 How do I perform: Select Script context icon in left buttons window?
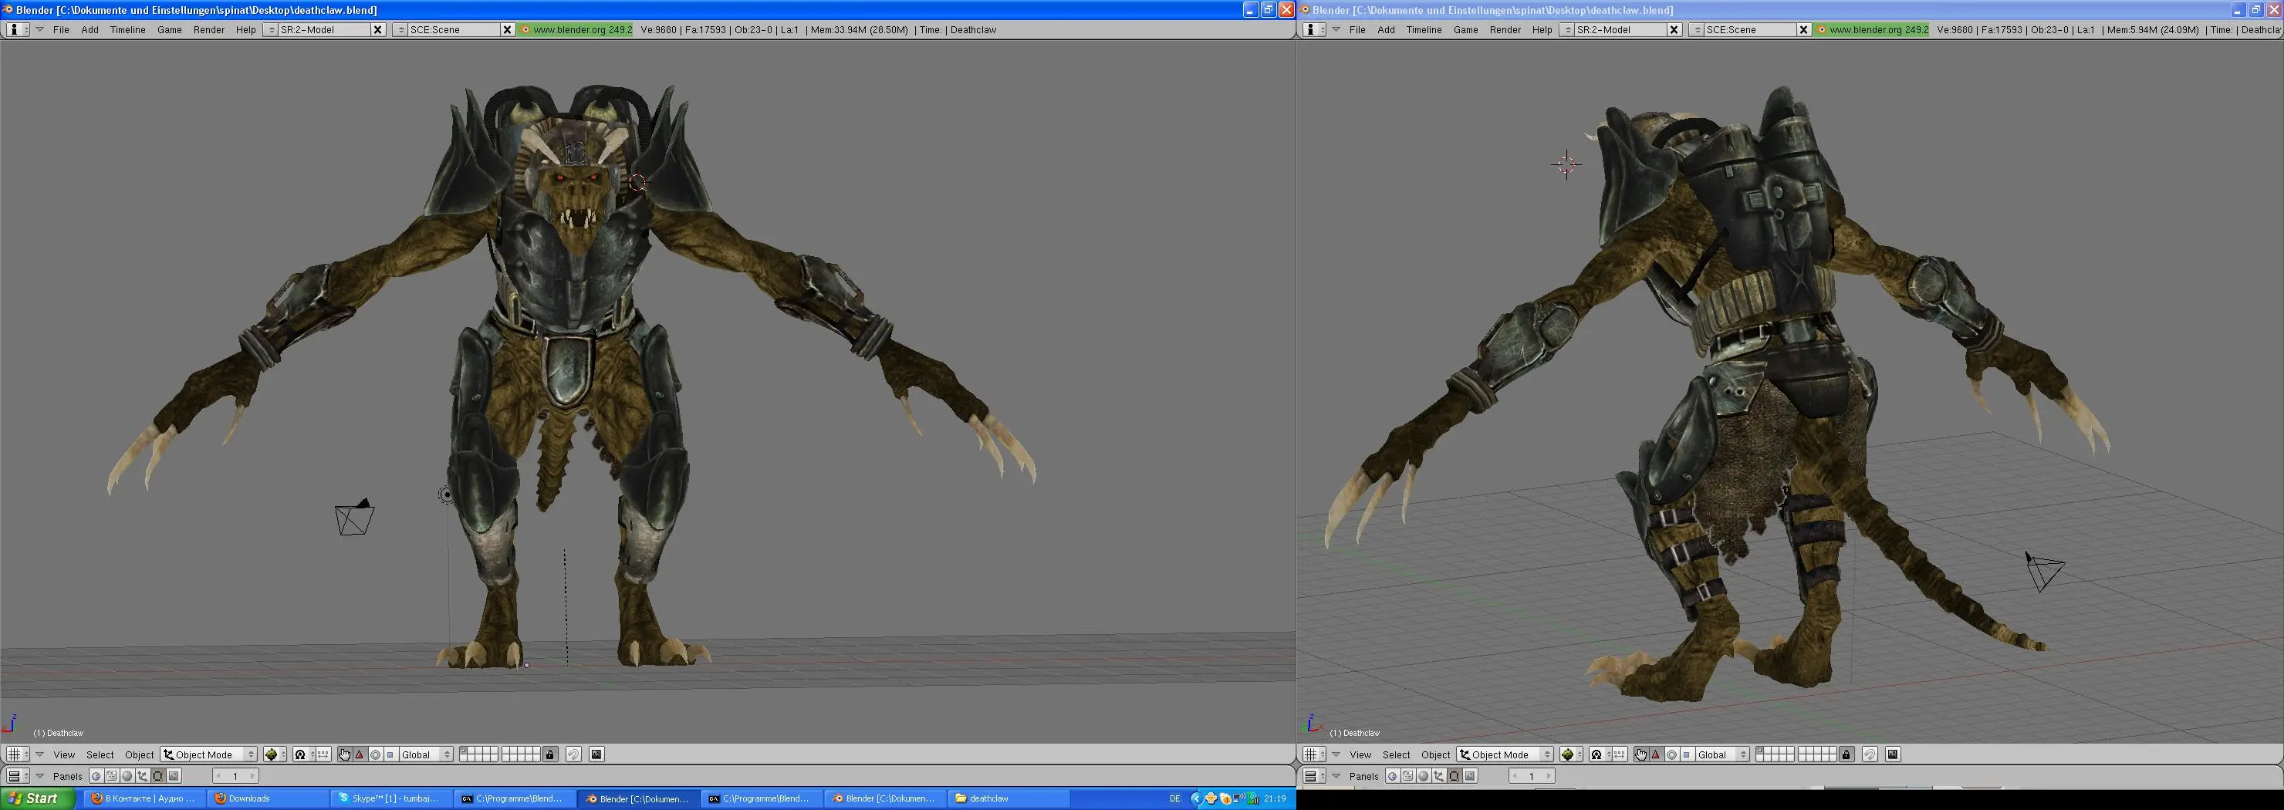coord(112,775)
